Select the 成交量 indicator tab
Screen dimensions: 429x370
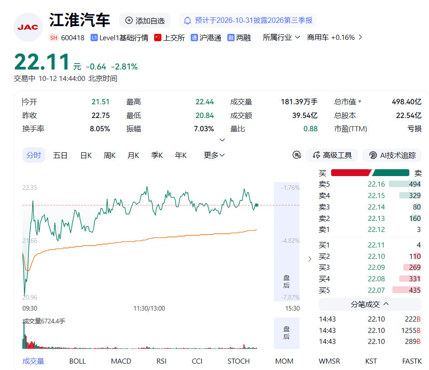click(33, 361)
